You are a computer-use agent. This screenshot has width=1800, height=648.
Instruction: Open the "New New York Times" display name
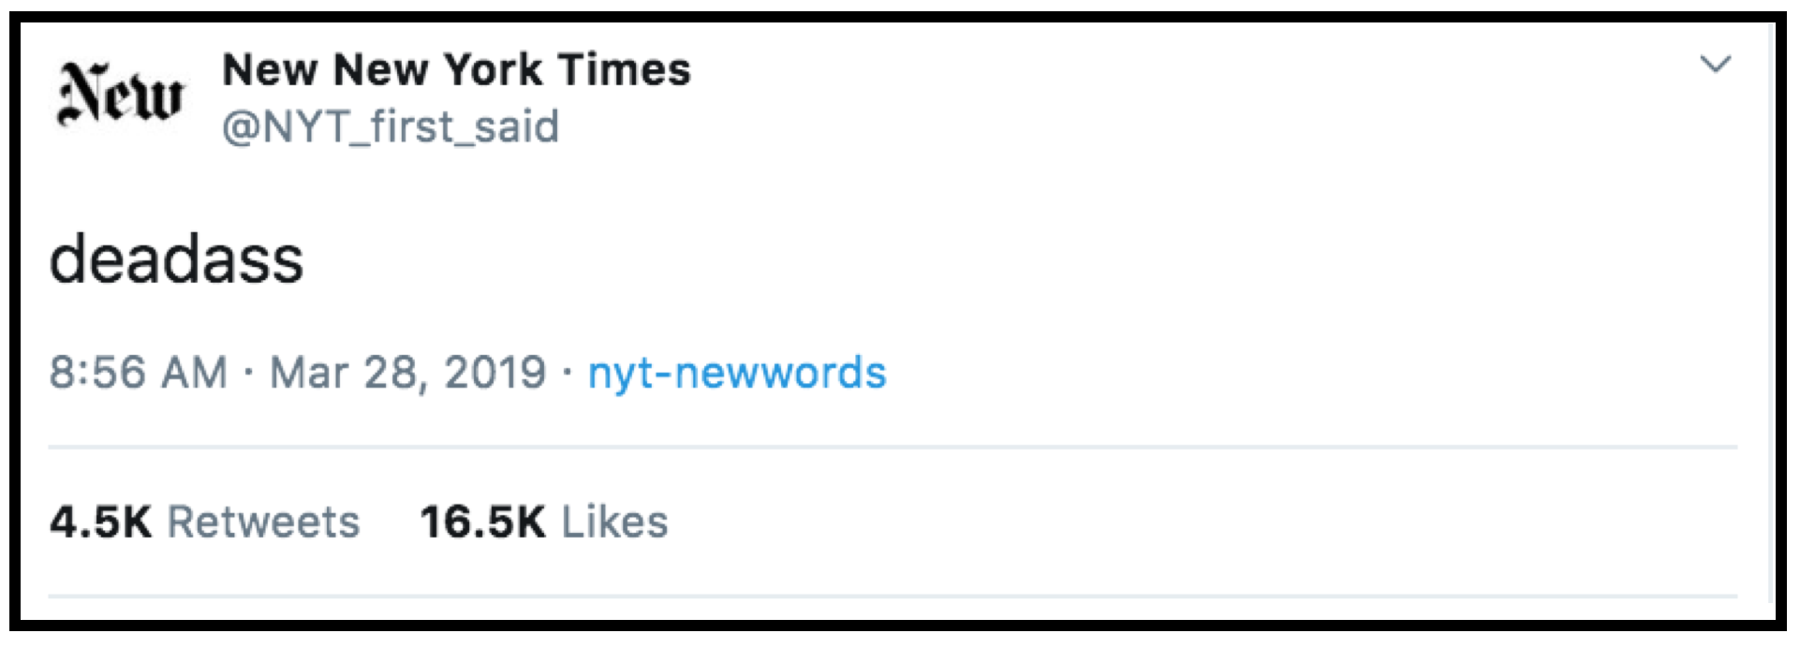pos(456,70)
